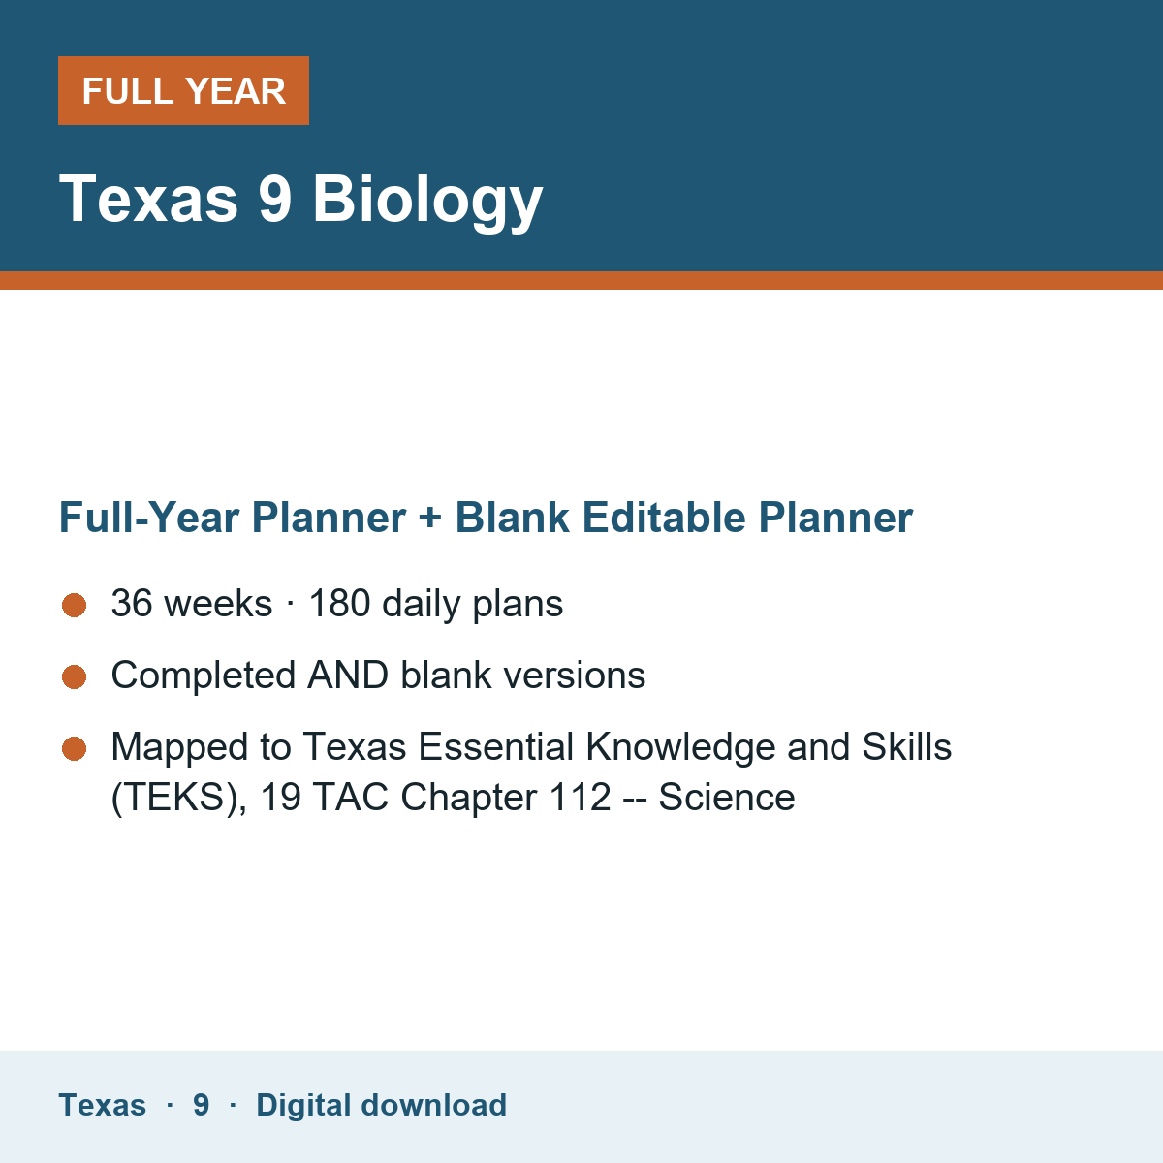Image resolution: width=1163 pixels, height=1163 pixels.
Task: Click the bullet dot beside 36 weeks
Action: (x=75, y=606)
